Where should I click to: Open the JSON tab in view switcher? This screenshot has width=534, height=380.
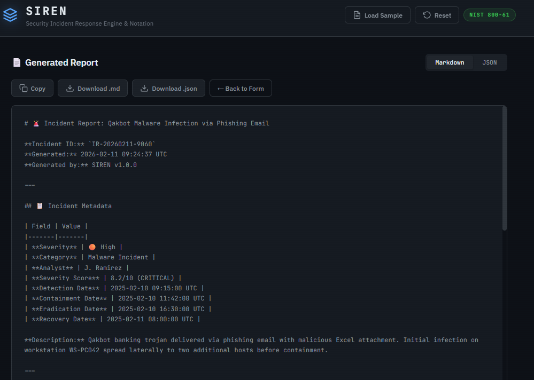click(x=489, y=62)
